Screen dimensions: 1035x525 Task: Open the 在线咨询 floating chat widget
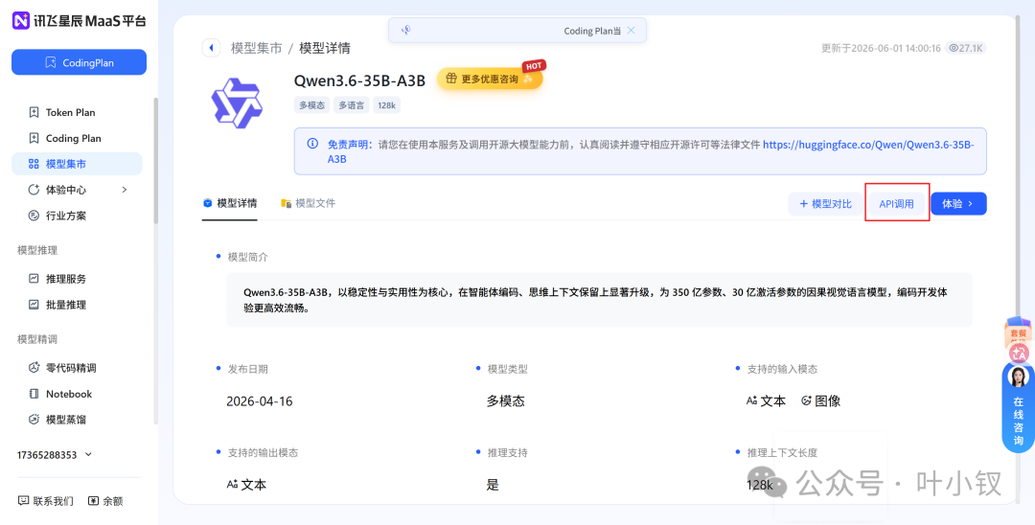[x=1018, y=407]
